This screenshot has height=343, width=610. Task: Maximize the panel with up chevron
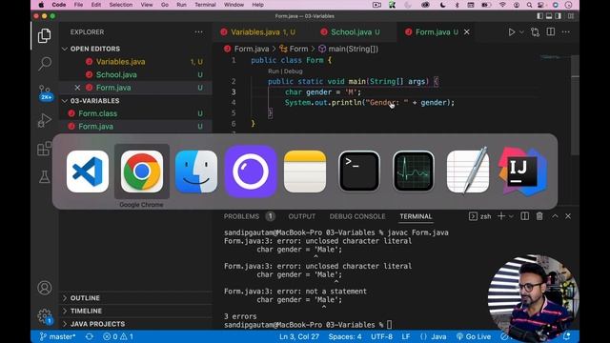[x=555, y=216]
